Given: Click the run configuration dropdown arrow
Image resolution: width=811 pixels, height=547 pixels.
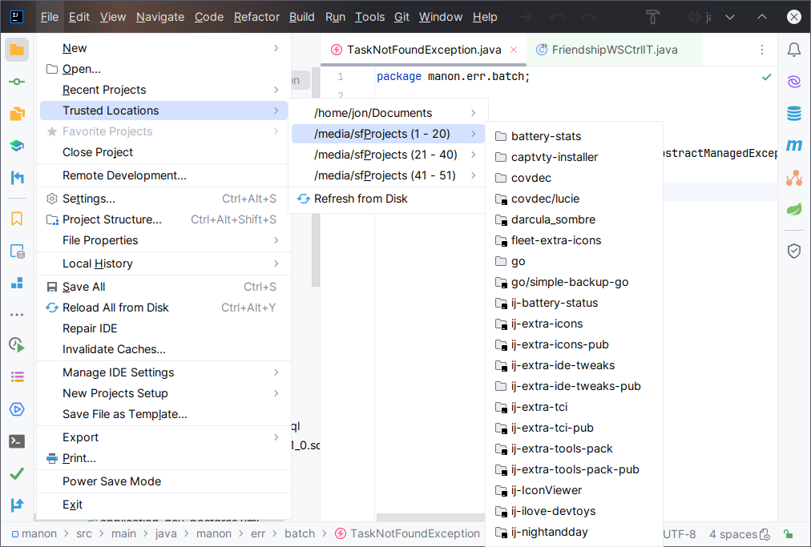Looking at the screenshot, I should point(730,17).
